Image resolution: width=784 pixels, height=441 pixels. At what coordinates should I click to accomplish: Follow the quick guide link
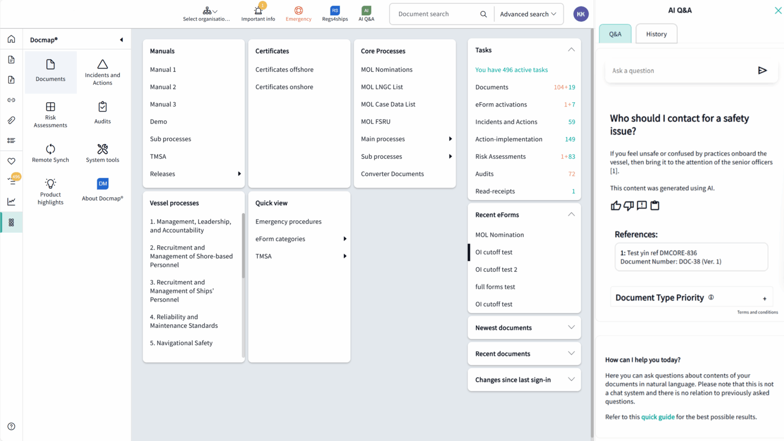(x=658, y=417)
